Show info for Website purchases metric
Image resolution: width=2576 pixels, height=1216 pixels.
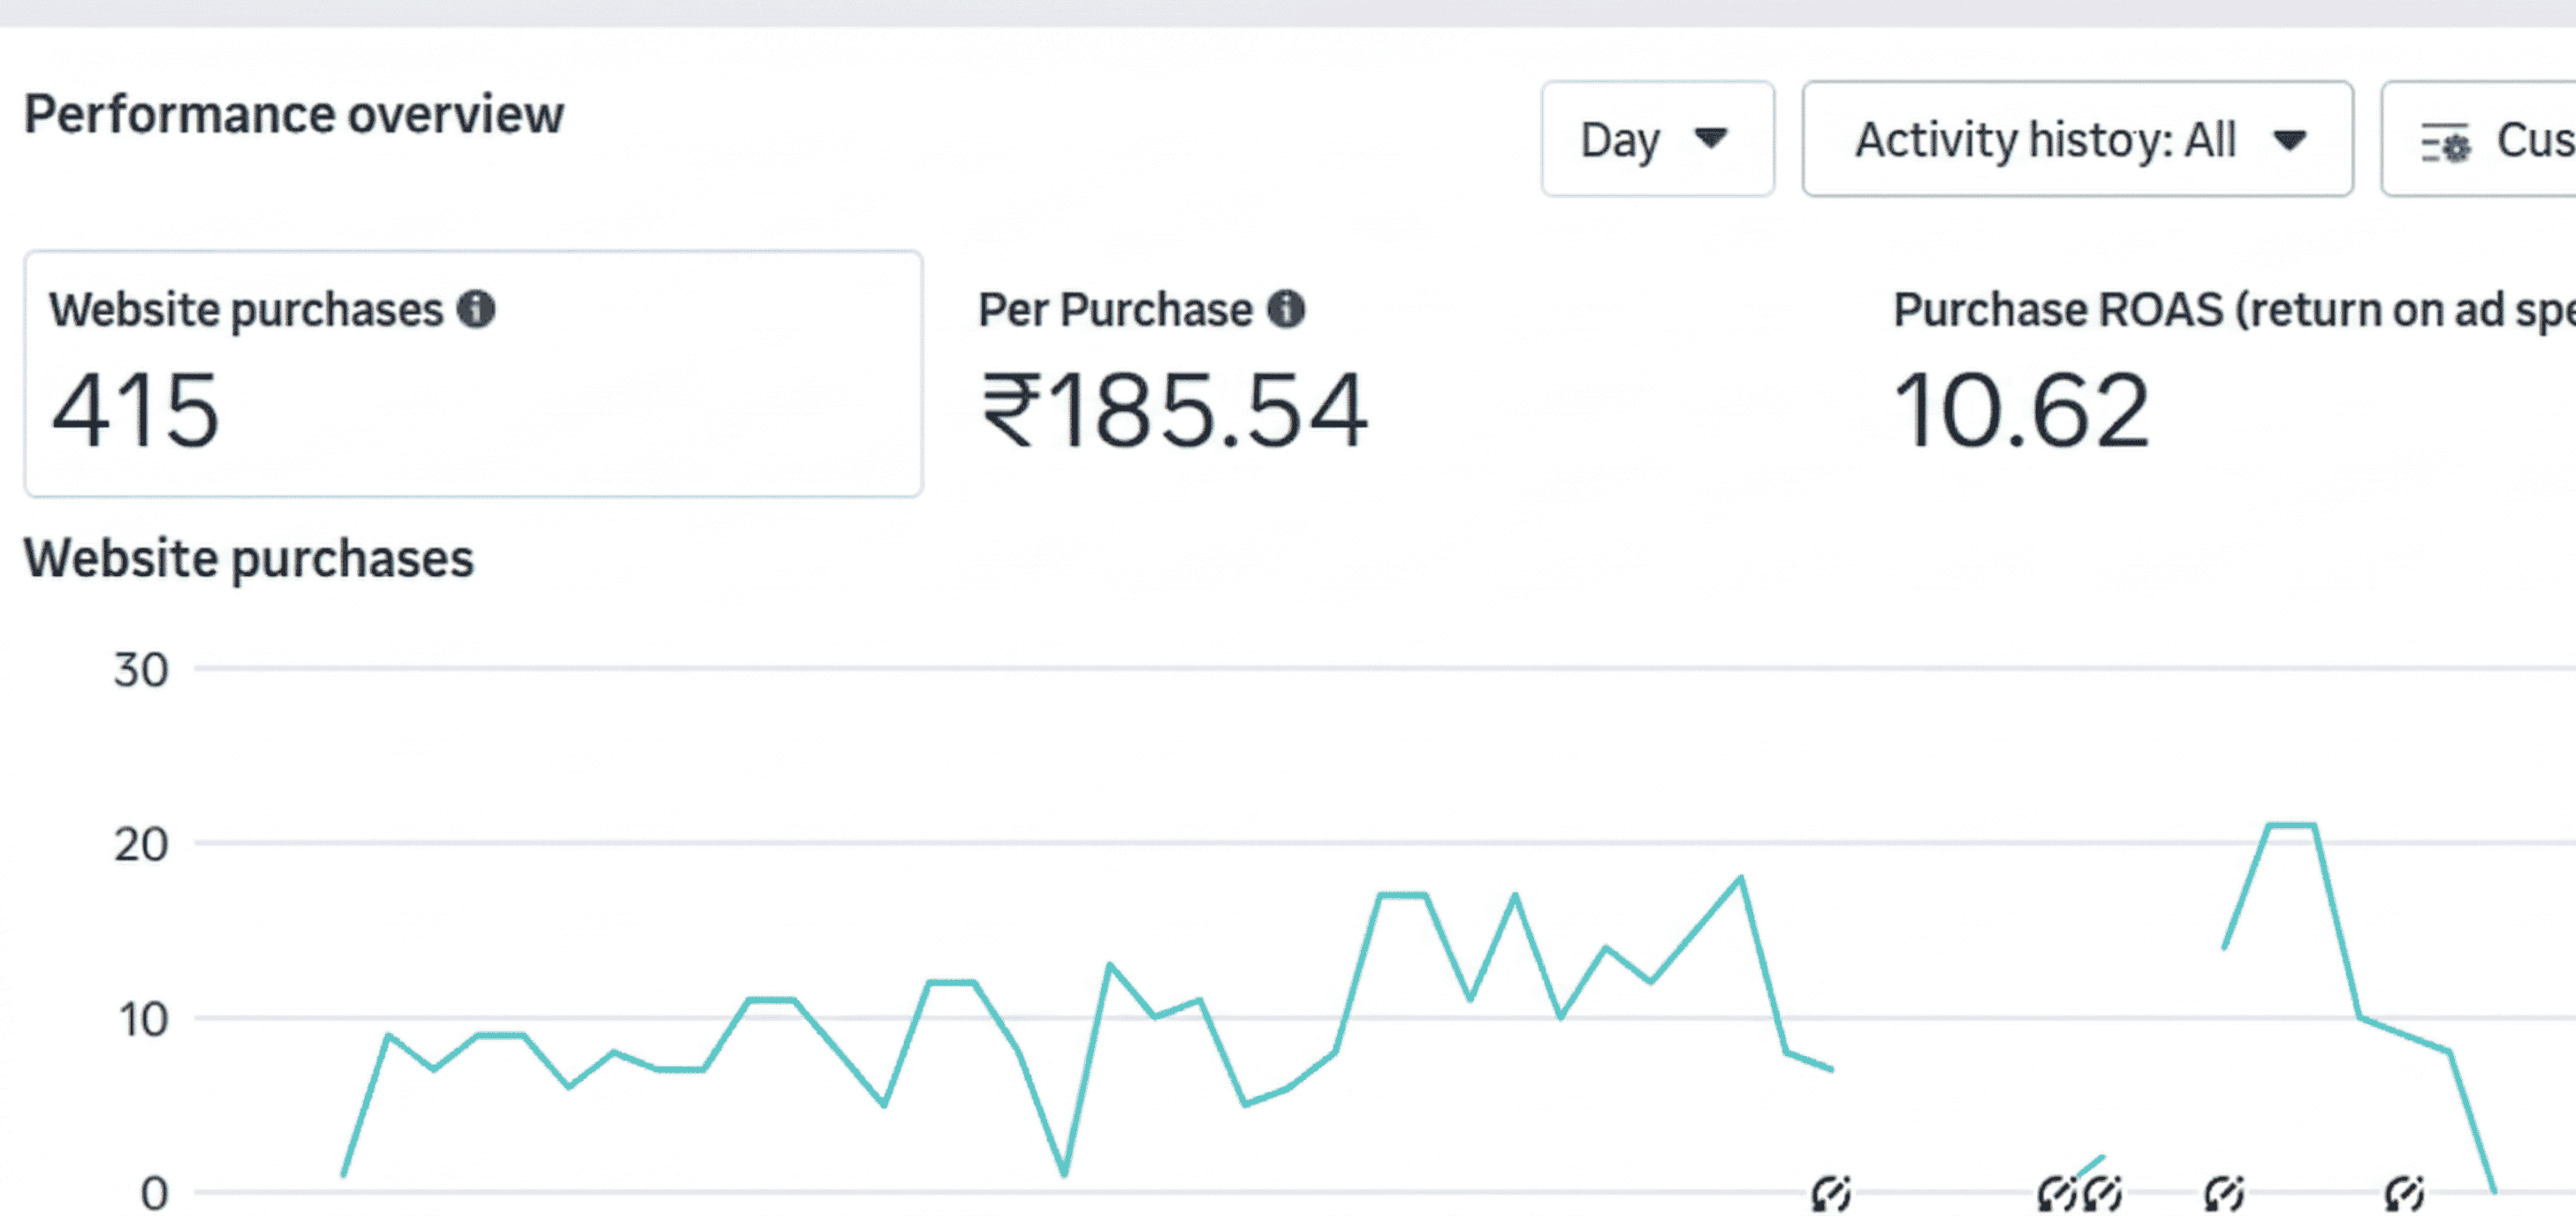476,309
